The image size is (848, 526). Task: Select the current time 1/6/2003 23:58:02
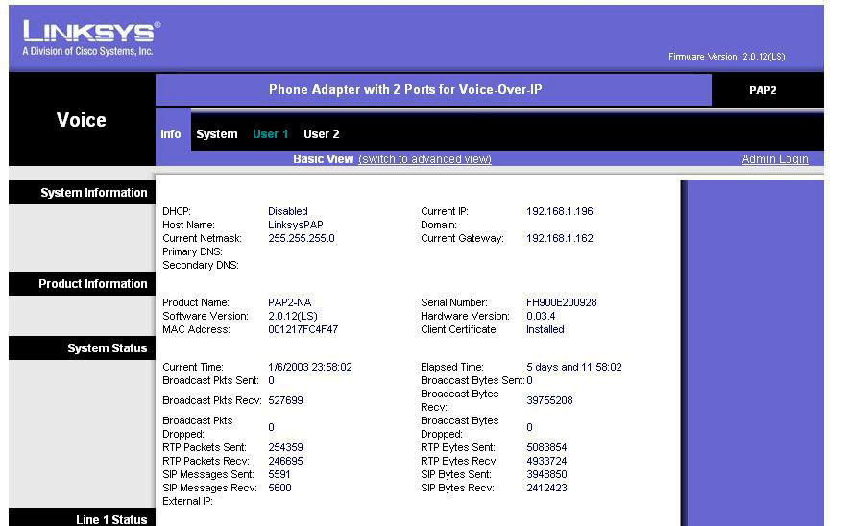[310, 367]
